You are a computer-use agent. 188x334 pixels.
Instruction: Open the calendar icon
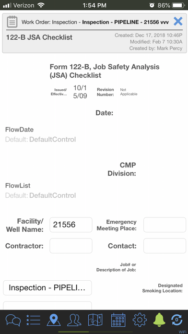(118, 320)
